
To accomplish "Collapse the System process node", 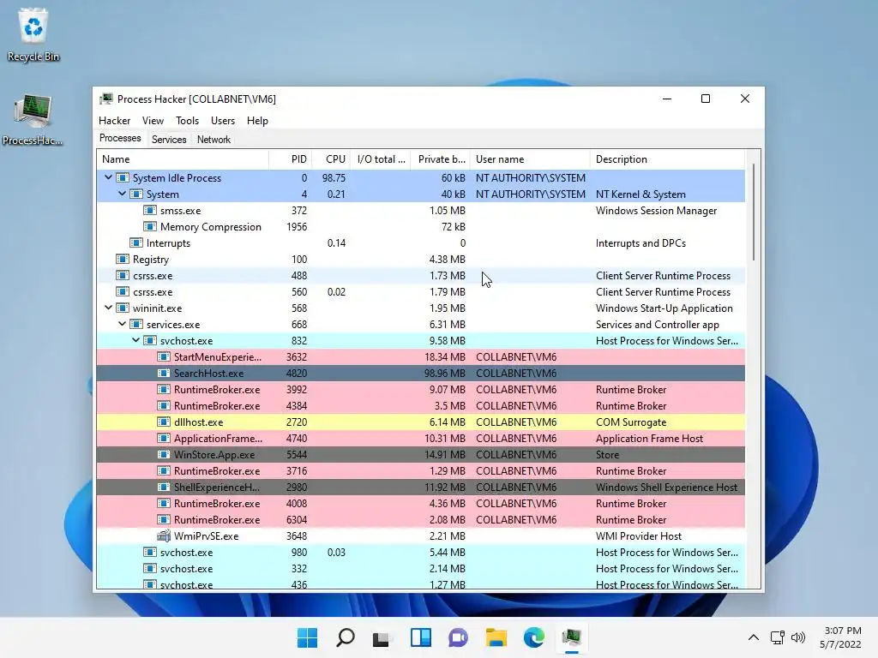I will pos(122,194).
